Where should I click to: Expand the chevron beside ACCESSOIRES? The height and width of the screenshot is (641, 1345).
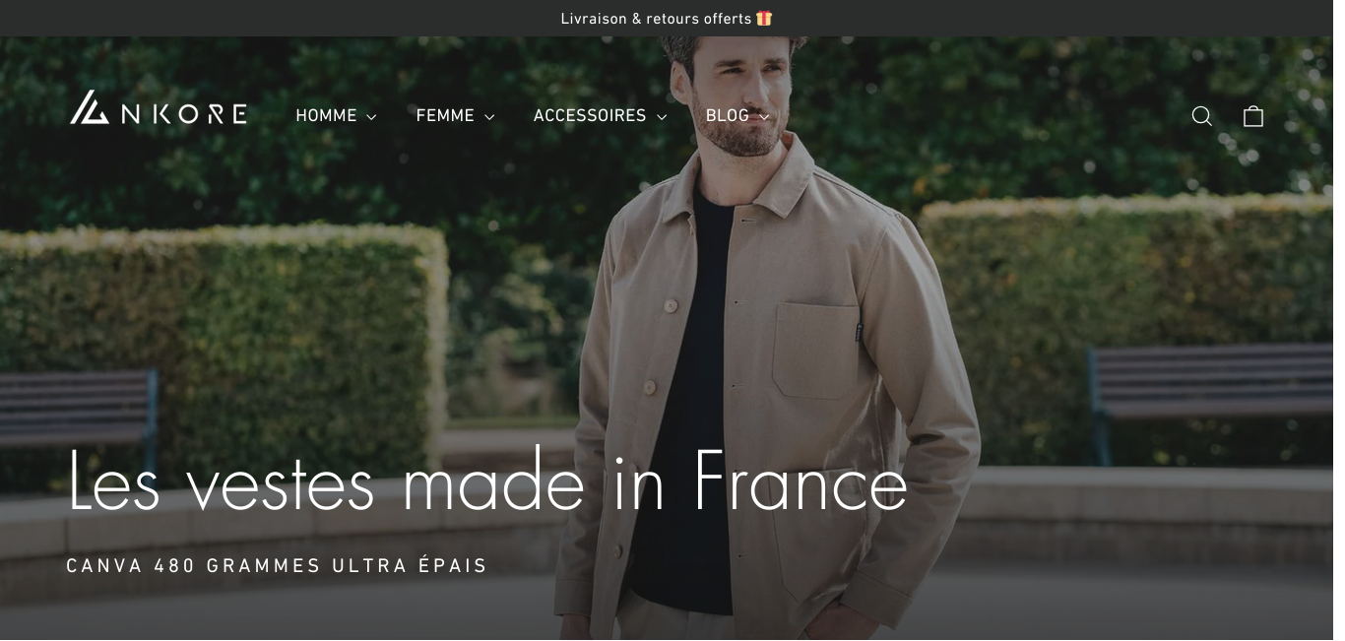[662, 117]
